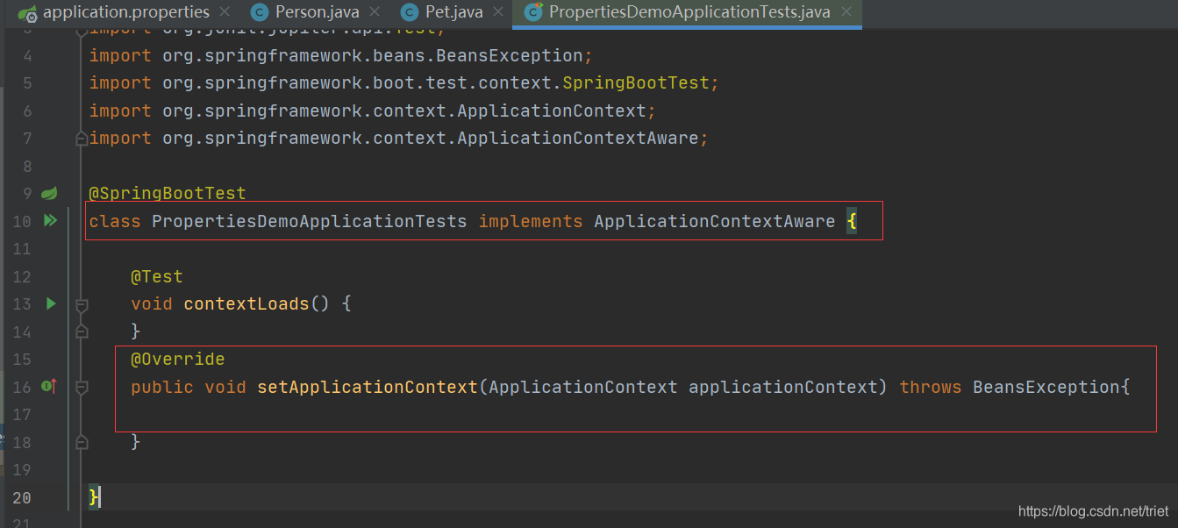
Task: Click line number 20 in the gutter
Action: pos(22,497)
